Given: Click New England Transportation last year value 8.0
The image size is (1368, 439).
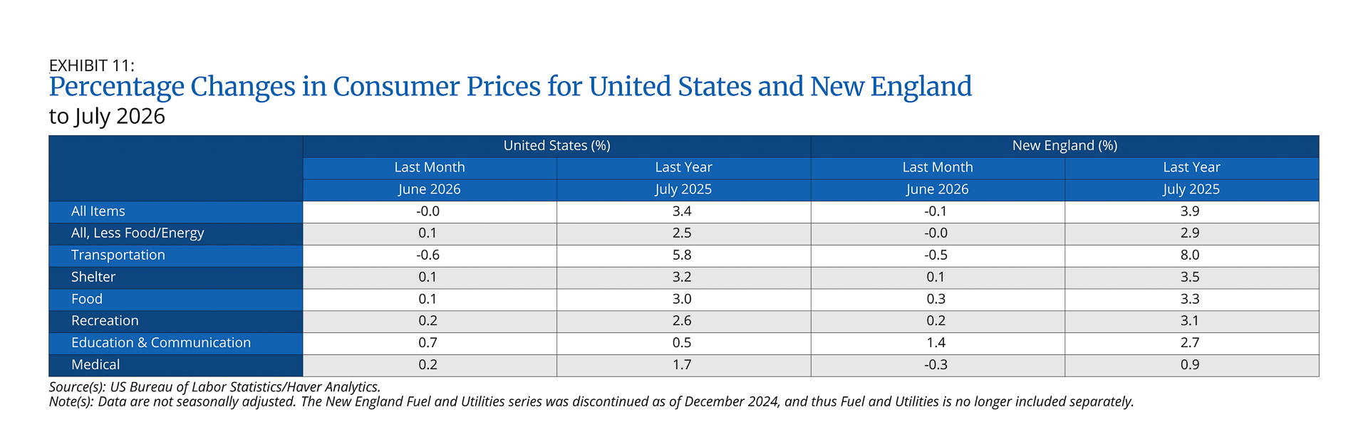Looking at the screenshot, I should pyautogui.click(x=1190, y=255).
